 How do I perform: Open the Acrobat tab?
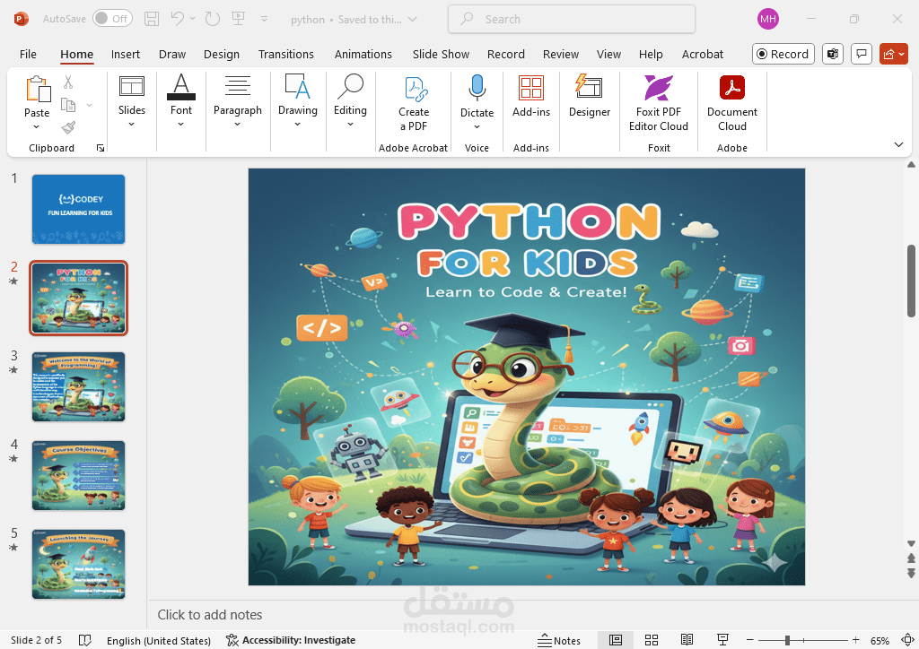pos(702,54)
